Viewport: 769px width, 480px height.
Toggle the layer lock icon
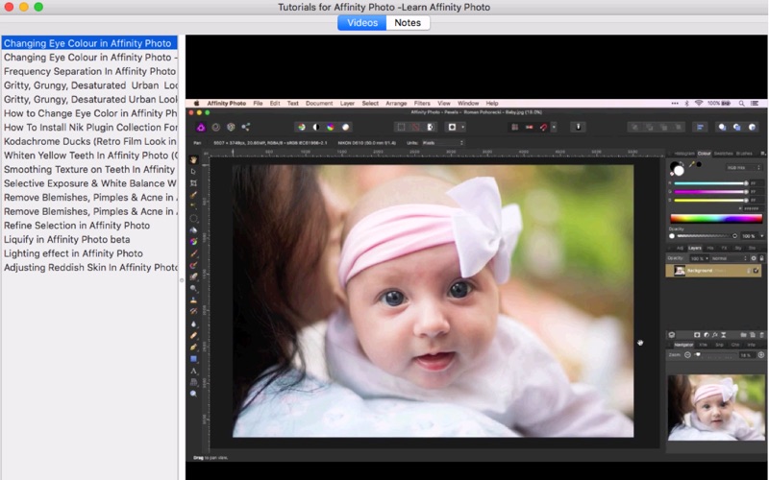pos(761,258)
